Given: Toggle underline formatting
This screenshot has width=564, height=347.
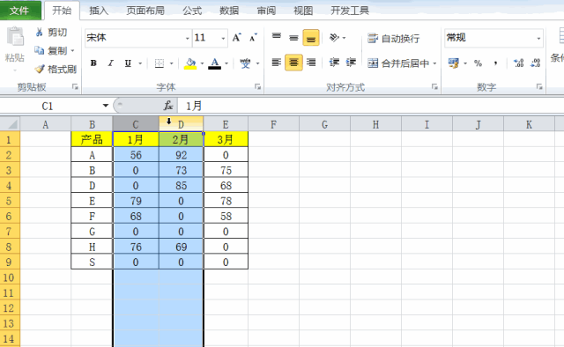Looking at the screenshot, I should coord(128,63).
